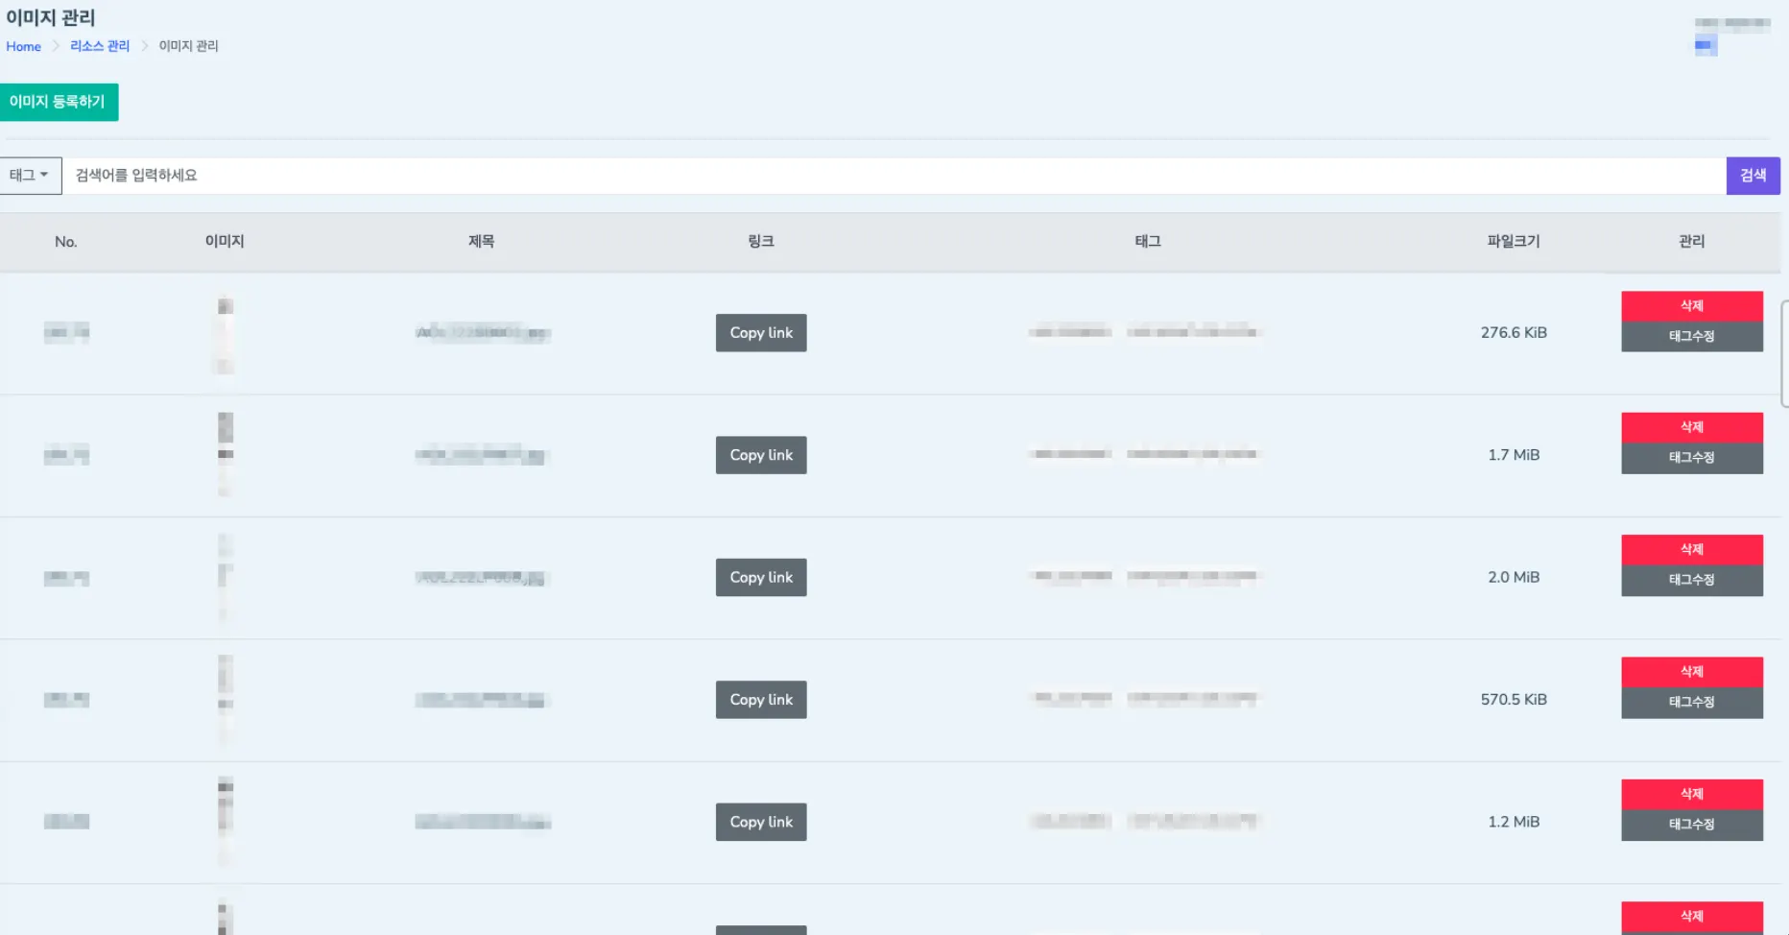
Task: Click the 파일크기 column header
Action: (1514, 242)
